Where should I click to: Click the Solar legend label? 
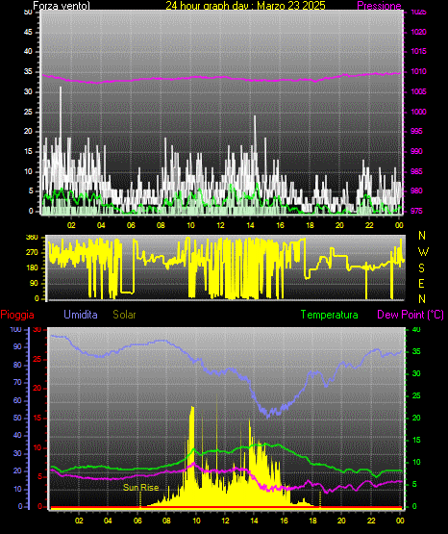(x=125, y=315)
